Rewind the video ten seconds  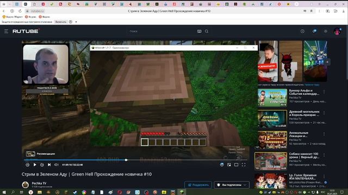tap(27, 165)
